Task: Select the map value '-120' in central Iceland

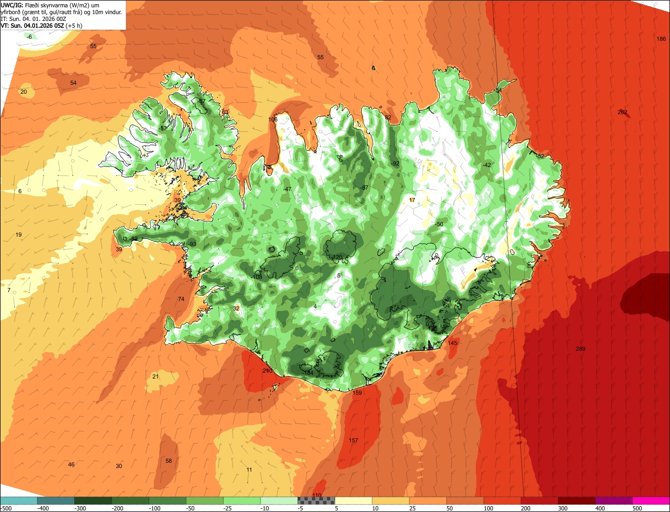Action: pos(337,257)
